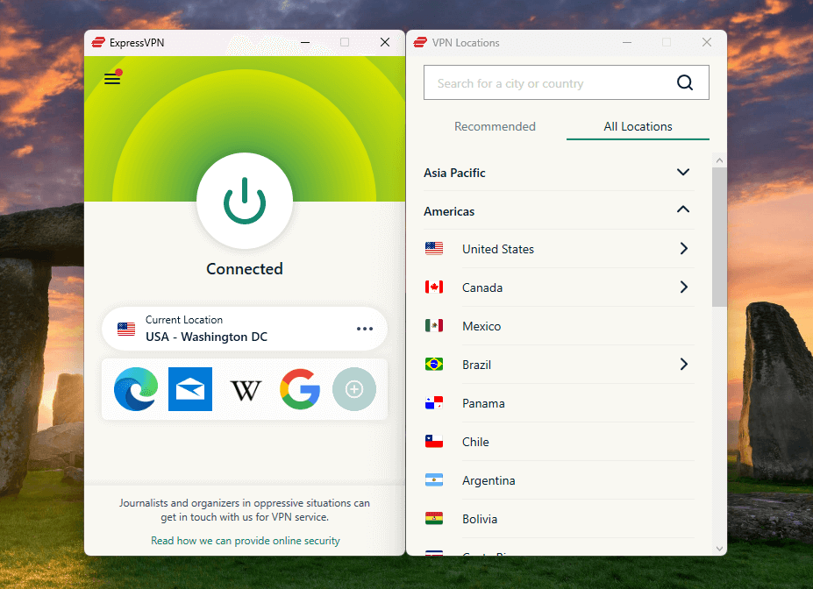
Task: Add a new shortcut with the plus icon
Action: coord(354,389)
